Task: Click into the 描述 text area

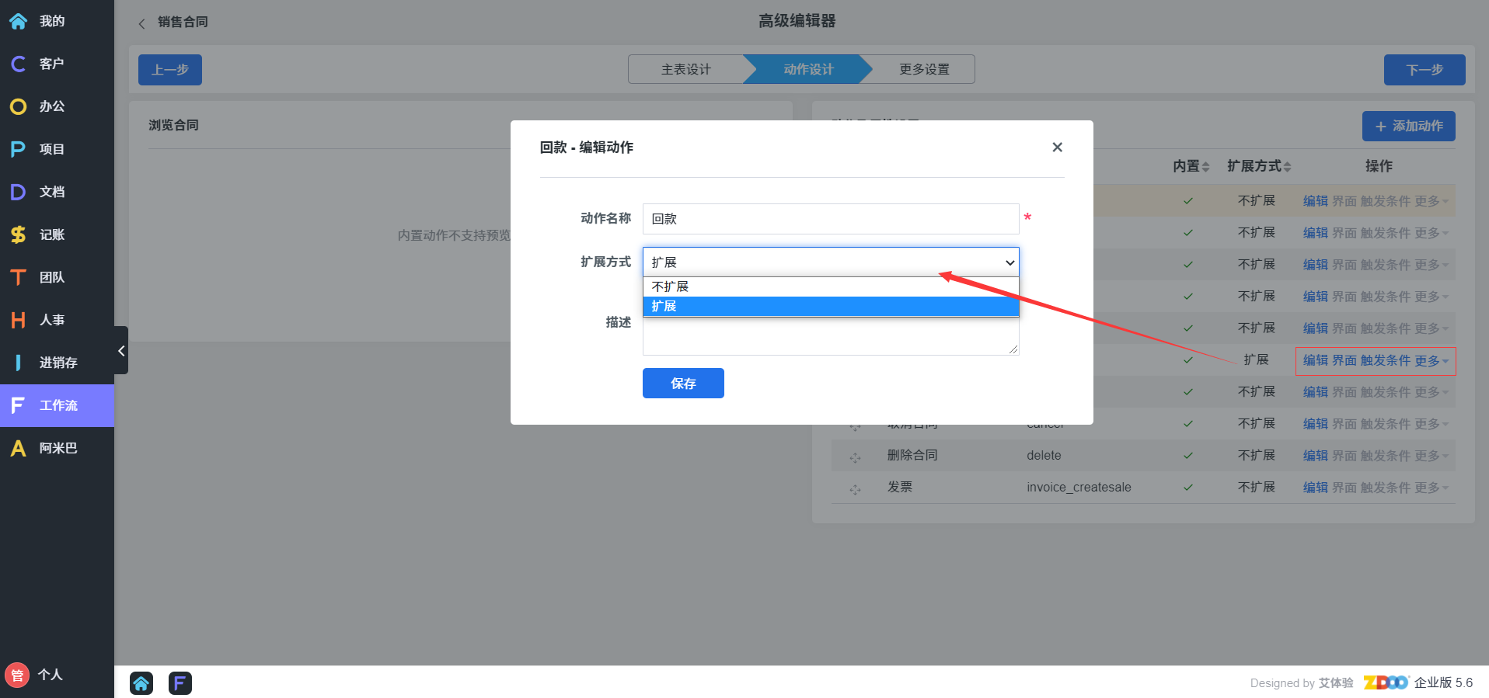Action: point(831,335)
